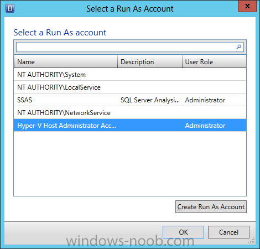This screenshot has width=260, height=249.
Task: Click Administrator role in the SSAS row
Action: coord(205,100)
